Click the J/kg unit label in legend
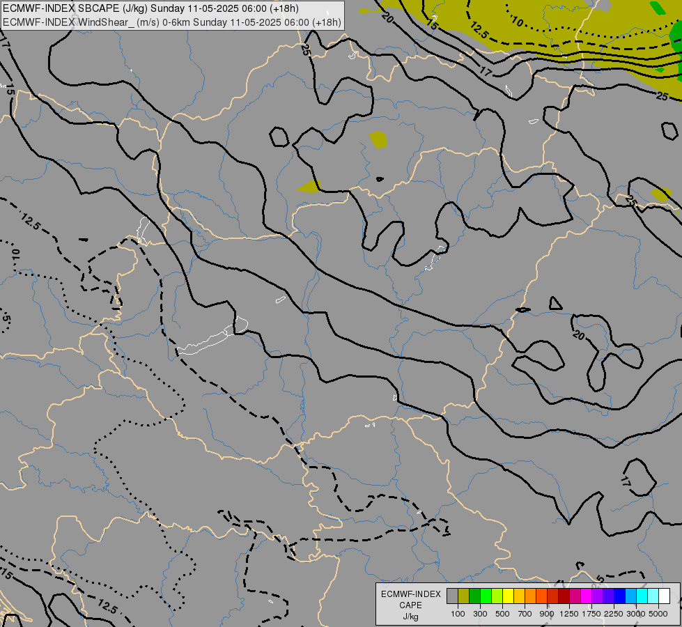Viewport: 682px width, 627px height. click(x=410, y=617)
